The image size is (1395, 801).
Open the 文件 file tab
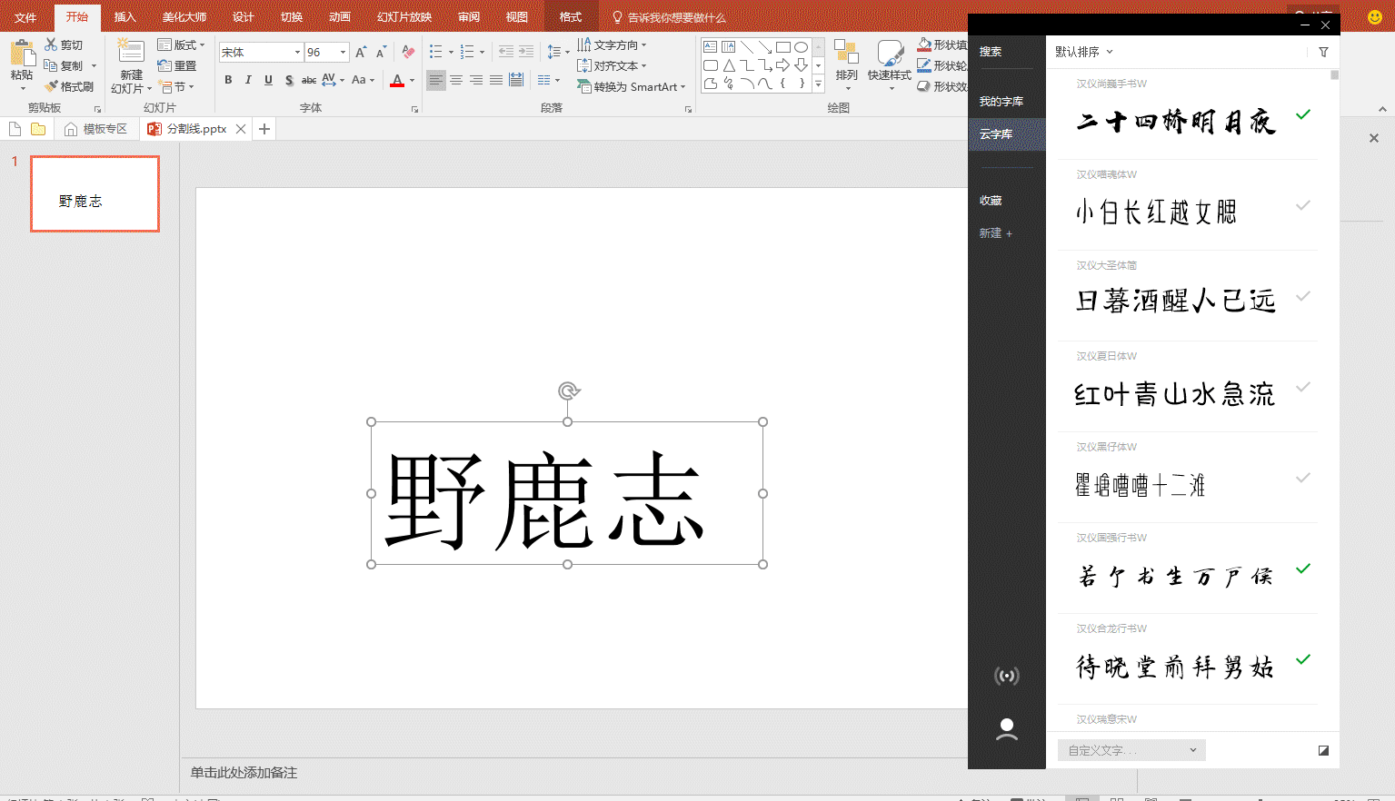pos(25,17)
